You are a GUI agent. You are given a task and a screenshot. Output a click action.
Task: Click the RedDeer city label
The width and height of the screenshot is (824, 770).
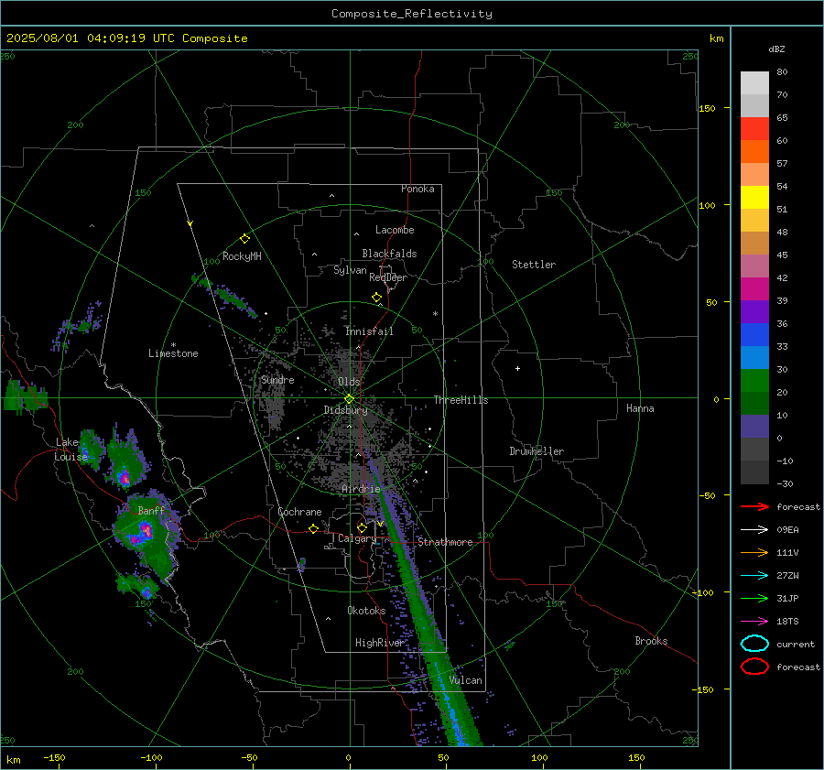388,277
